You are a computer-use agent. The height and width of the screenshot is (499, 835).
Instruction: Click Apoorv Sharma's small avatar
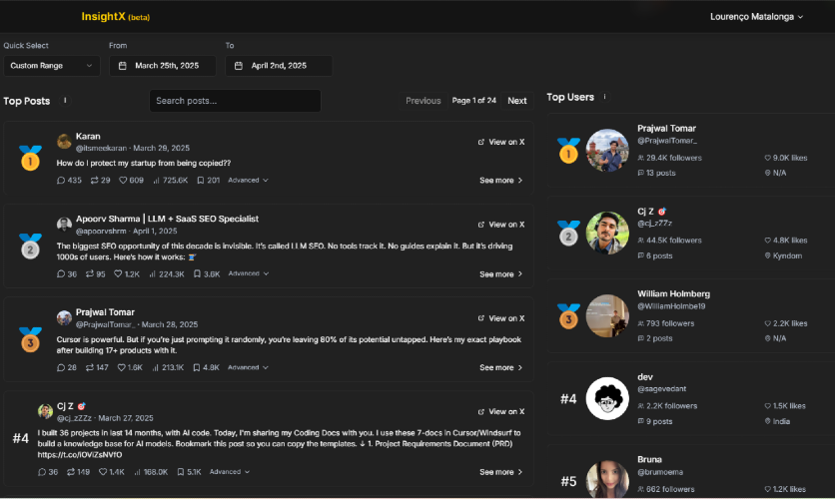(64, 224)
